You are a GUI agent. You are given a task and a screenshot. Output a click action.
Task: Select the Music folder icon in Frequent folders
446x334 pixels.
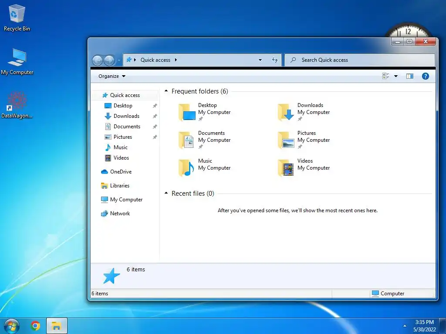coord(186,167)
